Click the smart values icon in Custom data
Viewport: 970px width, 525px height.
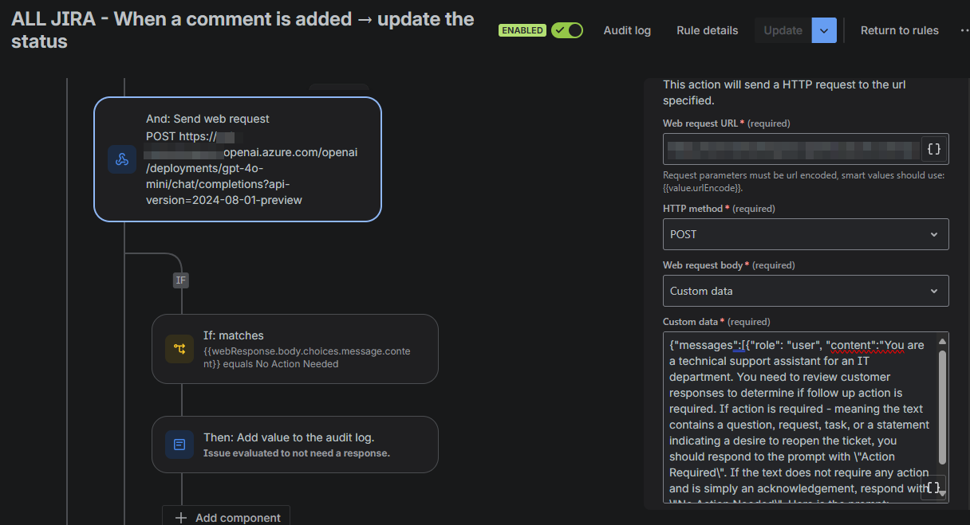932,487
